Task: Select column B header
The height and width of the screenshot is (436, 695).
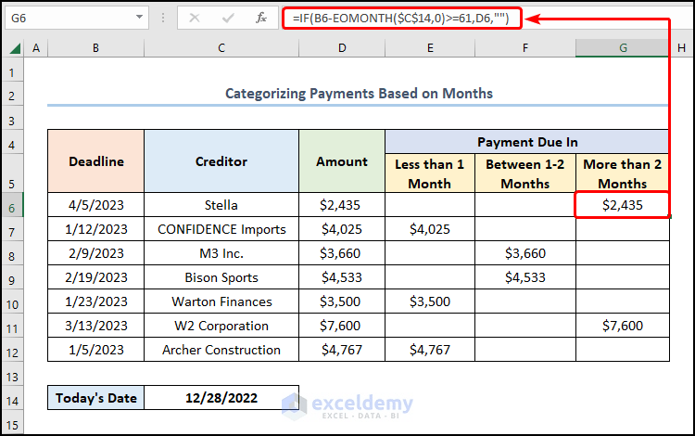Action: coord(95,48)
